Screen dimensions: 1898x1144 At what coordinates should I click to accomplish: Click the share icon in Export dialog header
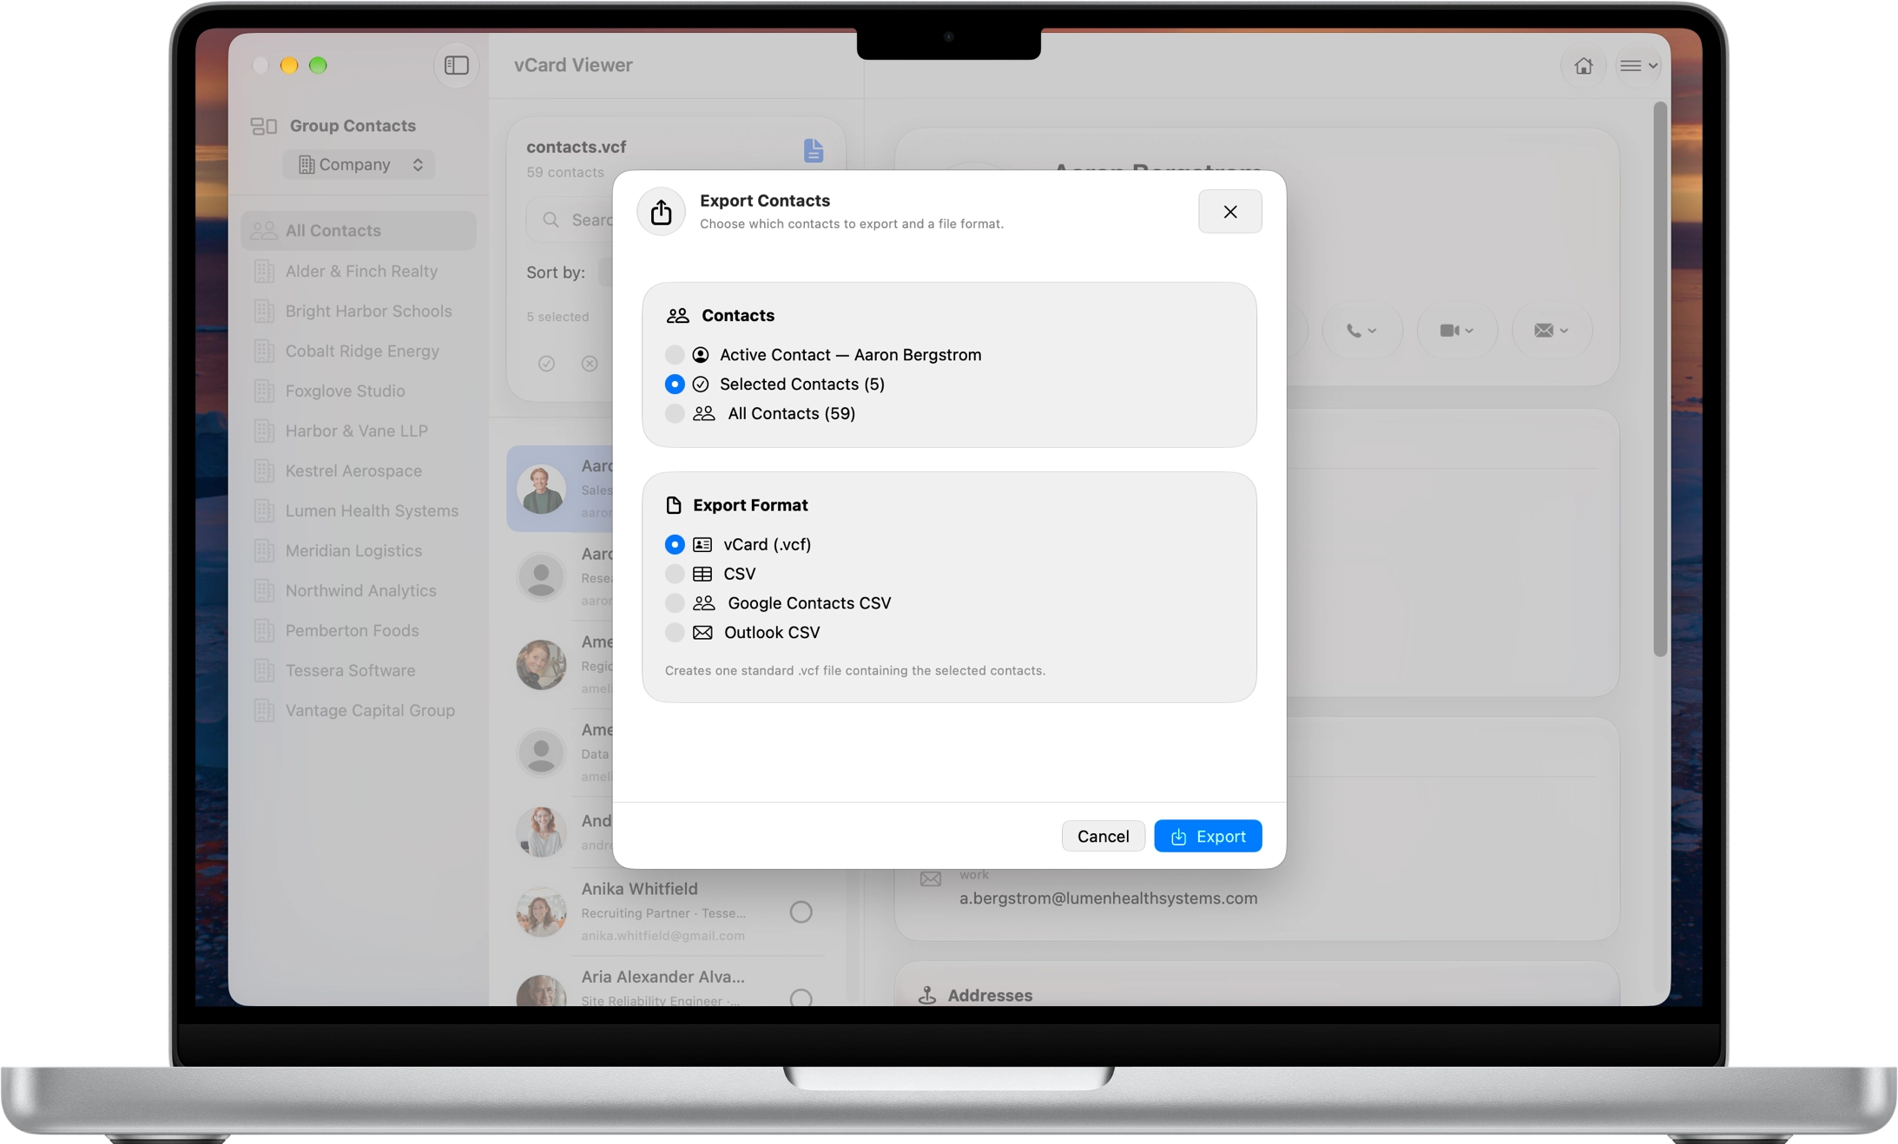click(661, 211)
